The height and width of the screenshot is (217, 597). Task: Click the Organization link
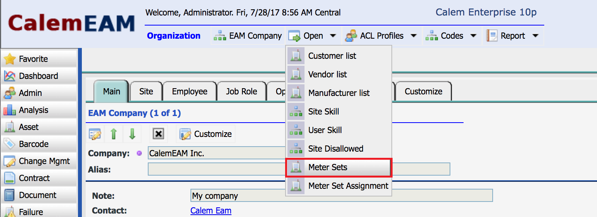pos(174,36)
